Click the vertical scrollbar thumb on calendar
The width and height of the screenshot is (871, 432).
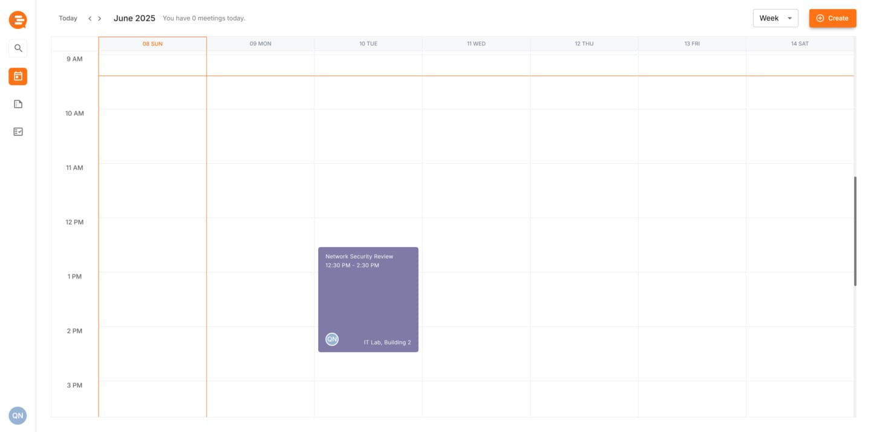855,231
